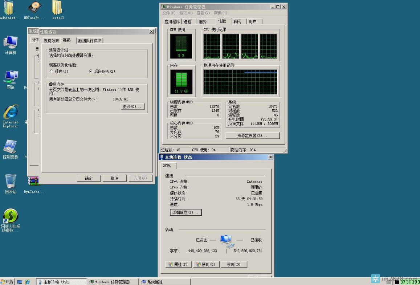This screenshot has height=285, width=420.
Task: Click the 资源监视器 button in Task Manager
Action: [252, 135]
